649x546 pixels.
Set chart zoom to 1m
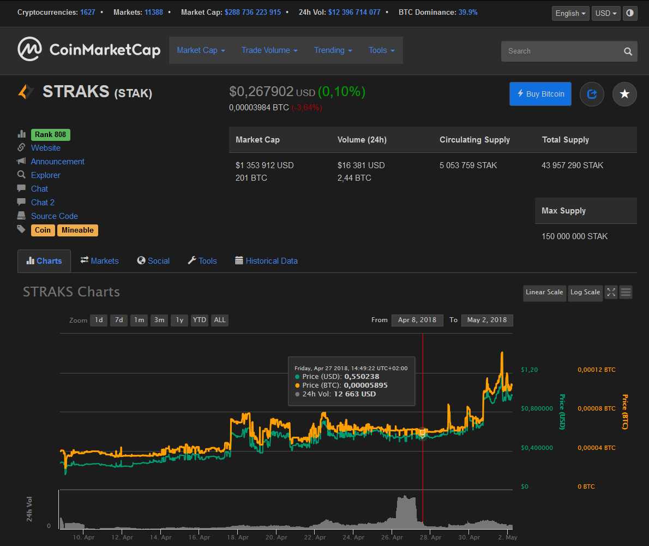pyautogui.click(x=139, y=320)
